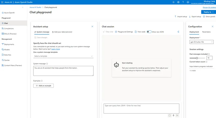Switch to Add your data (preview) tab
Image resolution: width=216 pixels, height=118 pixels.
click(x=62, y=32)
